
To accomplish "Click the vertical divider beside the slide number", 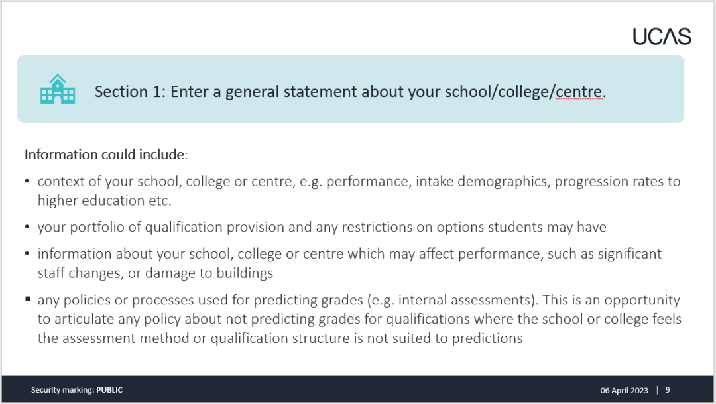I will (x=657, y=390).
